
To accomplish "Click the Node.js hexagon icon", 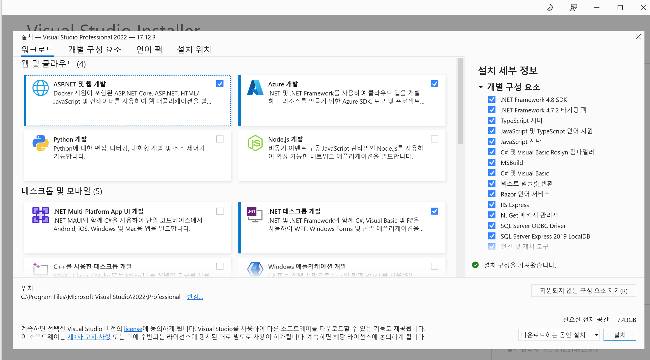I will coord(255,143).
